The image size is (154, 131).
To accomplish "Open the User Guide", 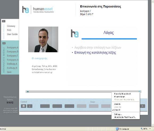I will point(12,34).
